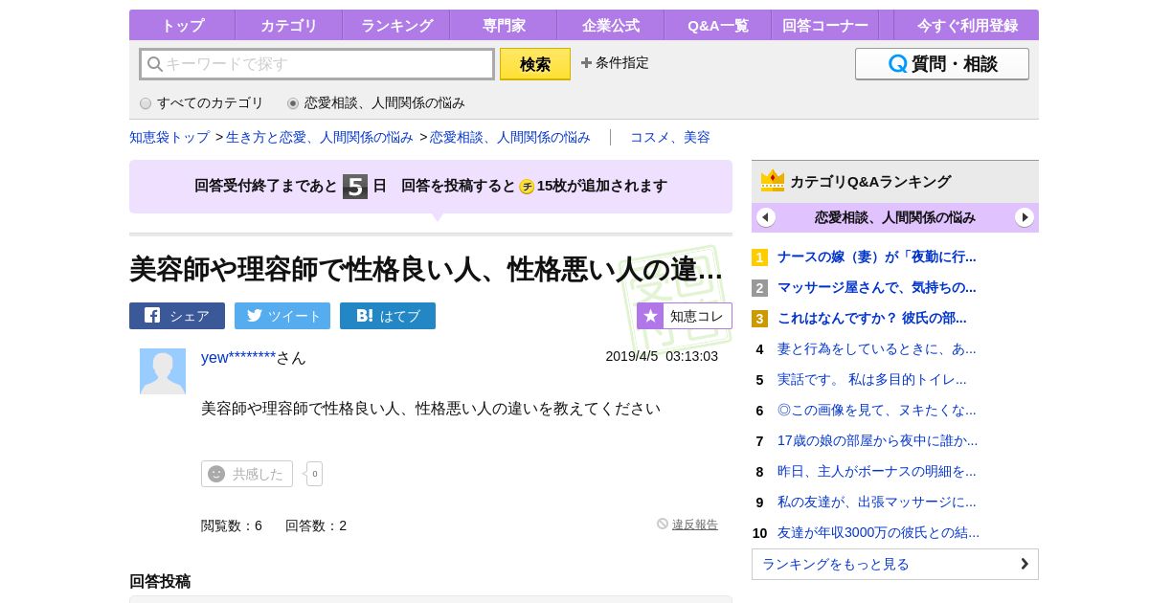Open the トップ tab
The height and width of the screenshot is (603, 1149).
click(x=182, y=25)
